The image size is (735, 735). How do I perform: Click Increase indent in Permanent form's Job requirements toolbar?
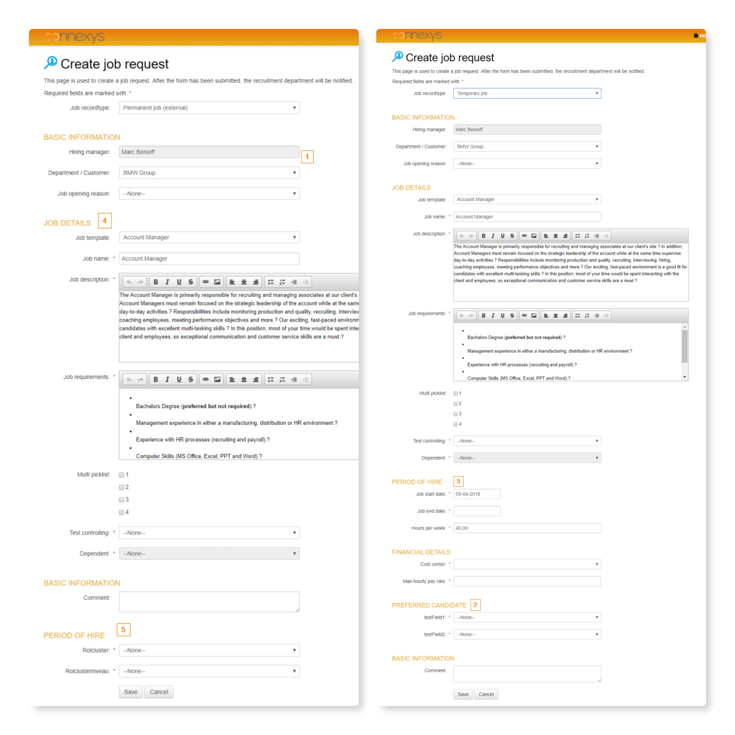(x=294, y=379)
